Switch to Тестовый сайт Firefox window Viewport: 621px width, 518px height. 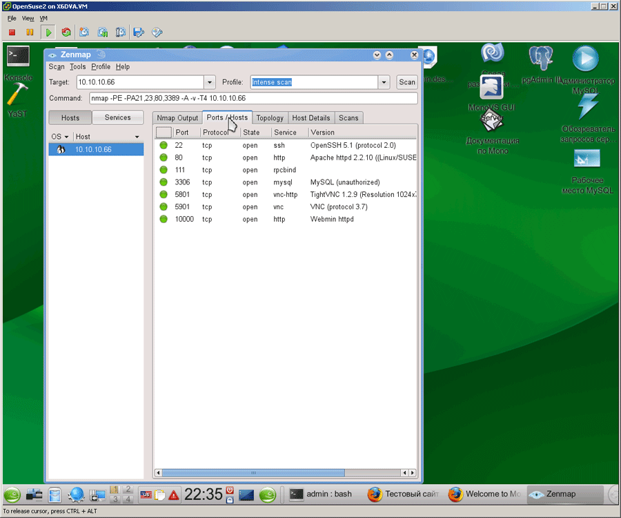[403, 495]
